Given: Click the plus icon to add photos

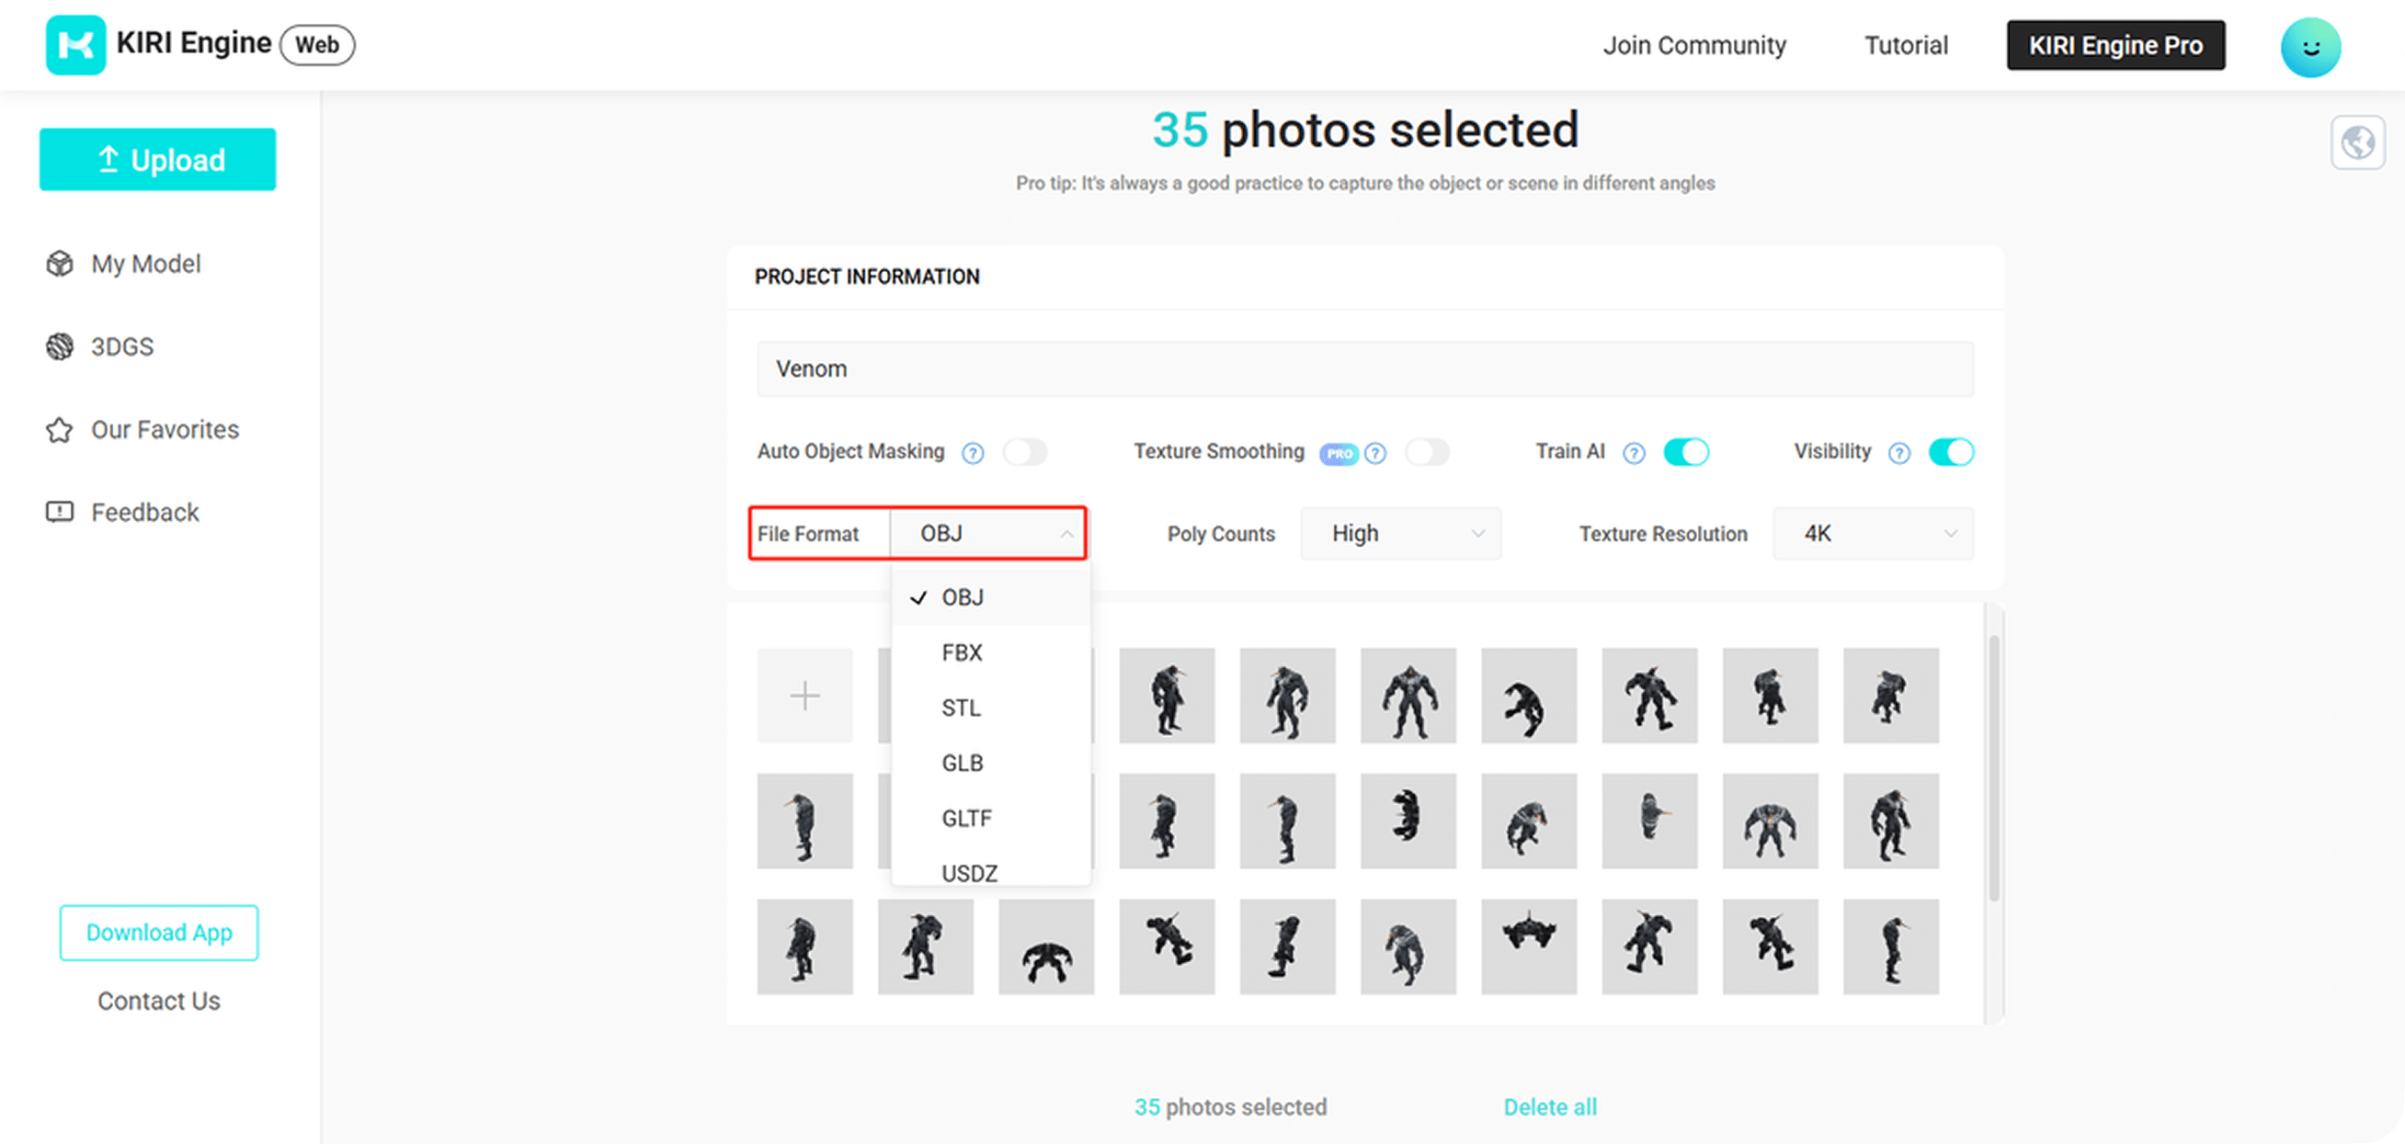Looking at the screenshot, I should (x=804, y=697).
